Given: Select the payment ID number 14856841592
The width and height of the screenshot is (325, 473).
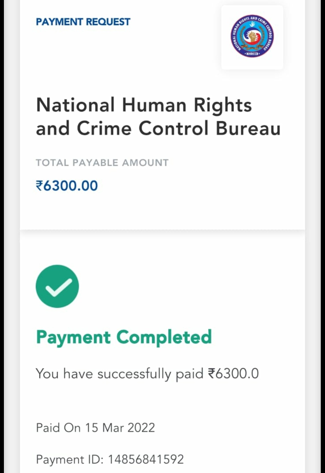Looking at the screenshot, I should coord(146,459).
